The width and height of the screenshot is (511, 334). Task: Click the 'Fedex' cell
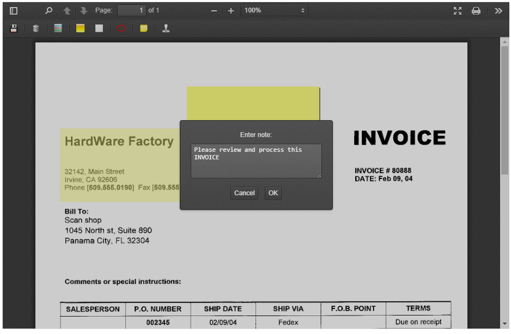[288, 322]
